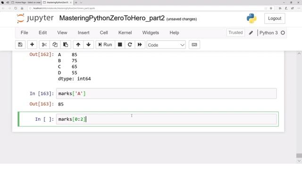Move the selected cell down with the arrow

88,45
